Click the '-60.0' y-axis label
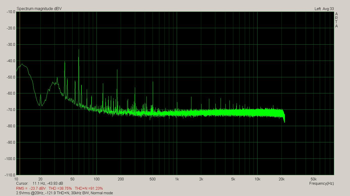This screenshot has height=196, width=350. (x=11, y=93)
